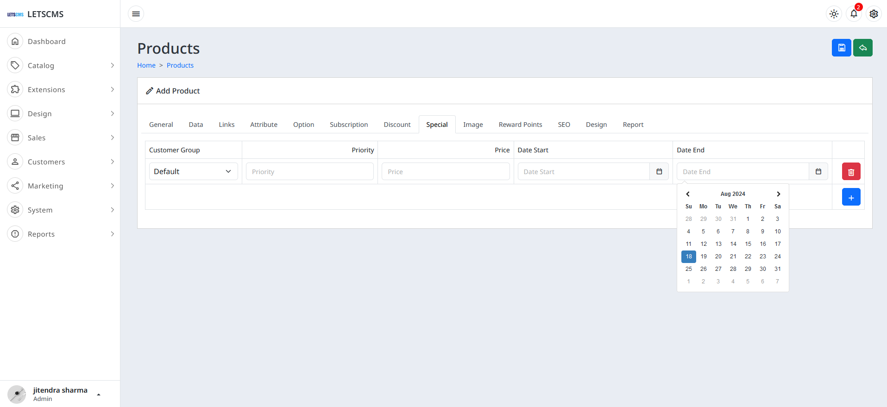This screenshot has height=407, width=887.
Task: Expand the Marketing sidebar section
Action: click(60, 186)
